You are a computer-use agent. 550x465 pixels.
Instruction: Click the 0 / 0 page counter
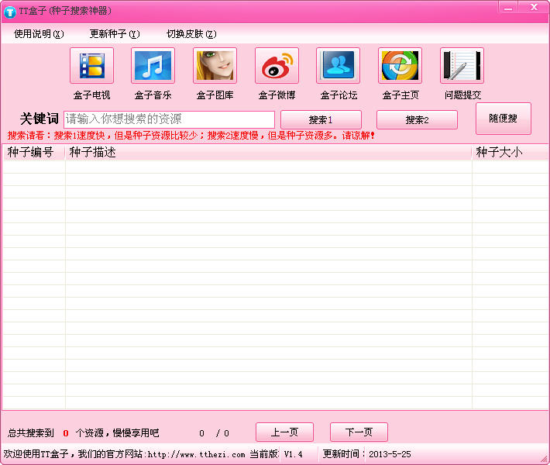coord(214,433)
